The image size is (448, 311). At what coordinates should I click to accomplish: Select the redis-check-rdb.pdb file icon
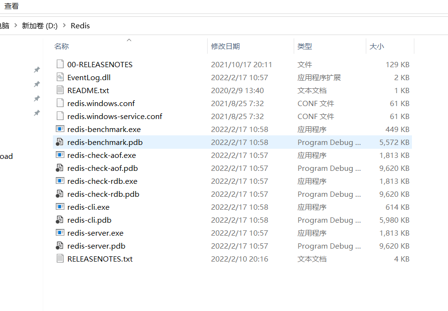point(60,194)
